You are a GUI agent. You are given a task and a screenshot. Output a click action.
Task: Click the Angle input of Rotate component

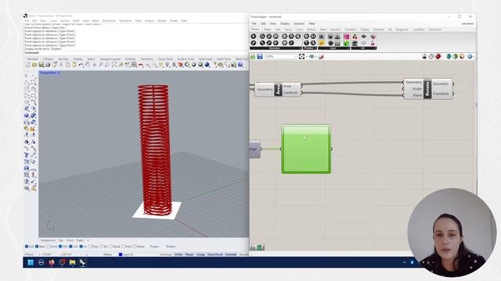tap(417, 89)
